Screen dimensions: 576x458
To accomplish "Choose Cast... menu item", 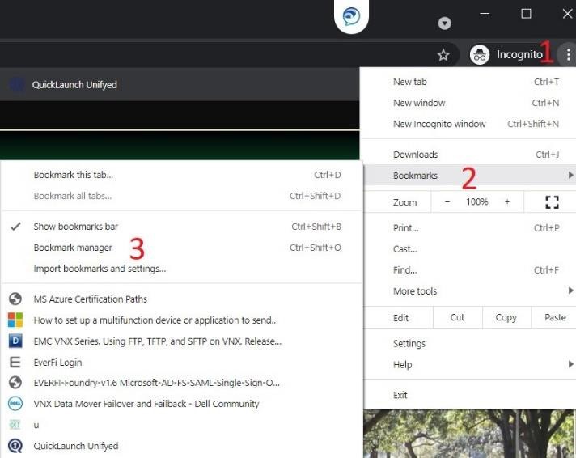I will pos(470,249).
